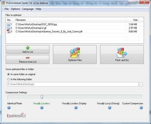Click help icon under Custom Compression
The image size is (151, 124).
point(141,108)
